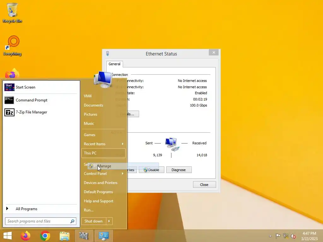Click the Action Center flag tray icon
The width and height of the screenshot is (323, 242).
[x=278, y=236]
